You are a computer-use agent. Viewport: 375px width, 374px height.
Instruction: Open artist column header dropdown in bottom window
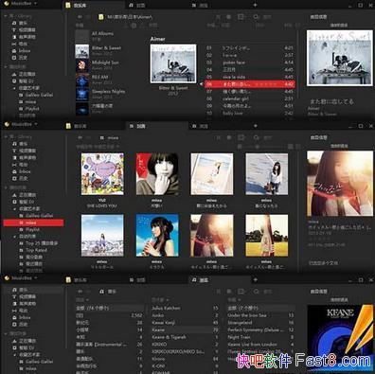[160, 300]
